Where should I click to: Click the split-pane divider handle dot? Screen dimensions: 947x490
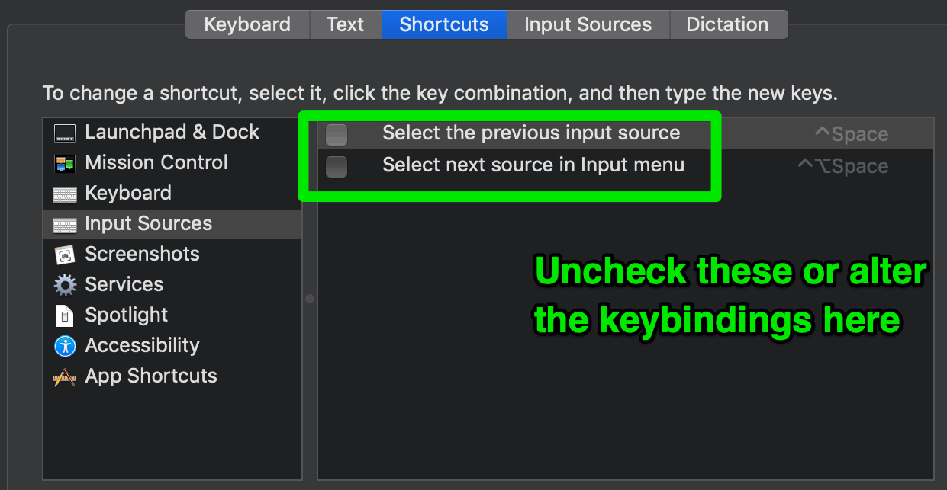tap(310, 299)
